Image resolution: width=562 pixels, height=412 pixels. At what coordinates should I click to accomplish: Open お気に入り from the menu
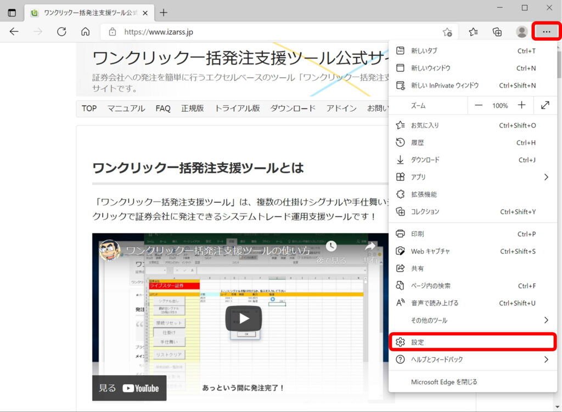(x=473, y=125)
